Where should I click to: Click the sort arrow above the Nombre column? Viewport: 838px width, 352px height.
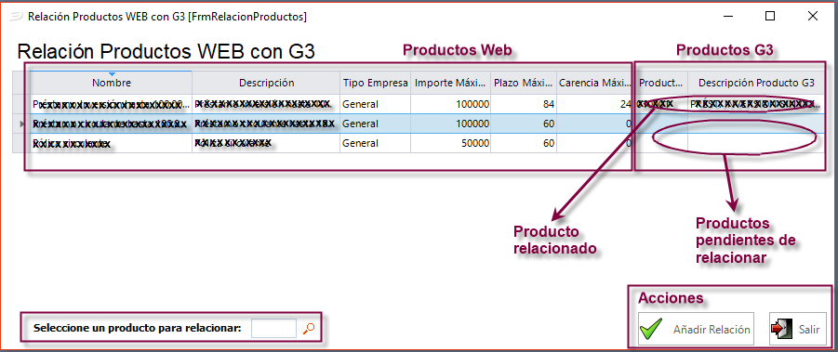tap(112, 73)
